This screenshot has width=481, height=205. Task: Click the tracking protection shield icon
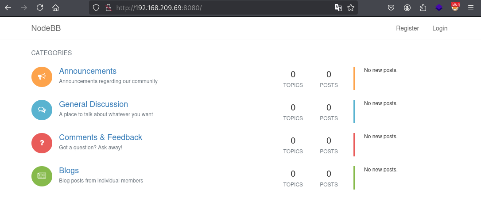96,8
